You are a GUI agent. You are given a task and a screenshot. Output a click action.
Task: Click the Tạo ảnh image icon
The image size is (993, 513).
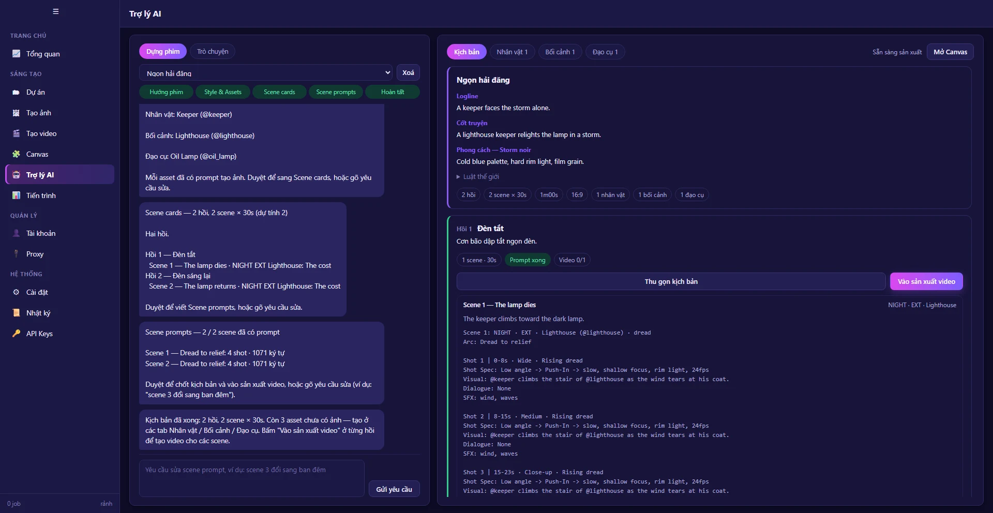(16, 113)
